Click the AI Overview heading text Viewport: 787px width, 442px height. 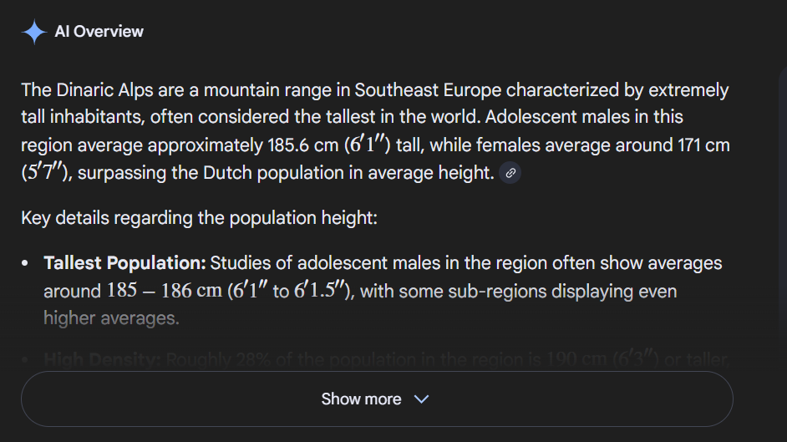[x=99, y=32]
